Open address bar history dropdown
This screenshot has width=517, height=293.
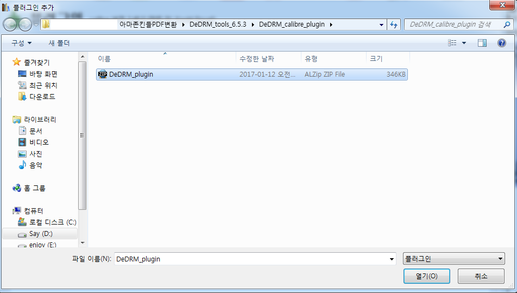pos(381,25)
